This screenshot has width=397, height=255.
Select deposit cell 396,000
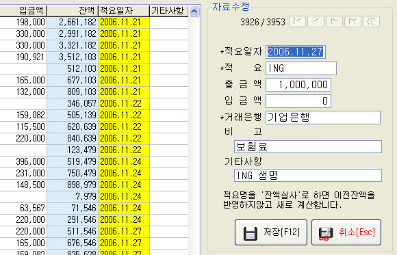[23, 162]
